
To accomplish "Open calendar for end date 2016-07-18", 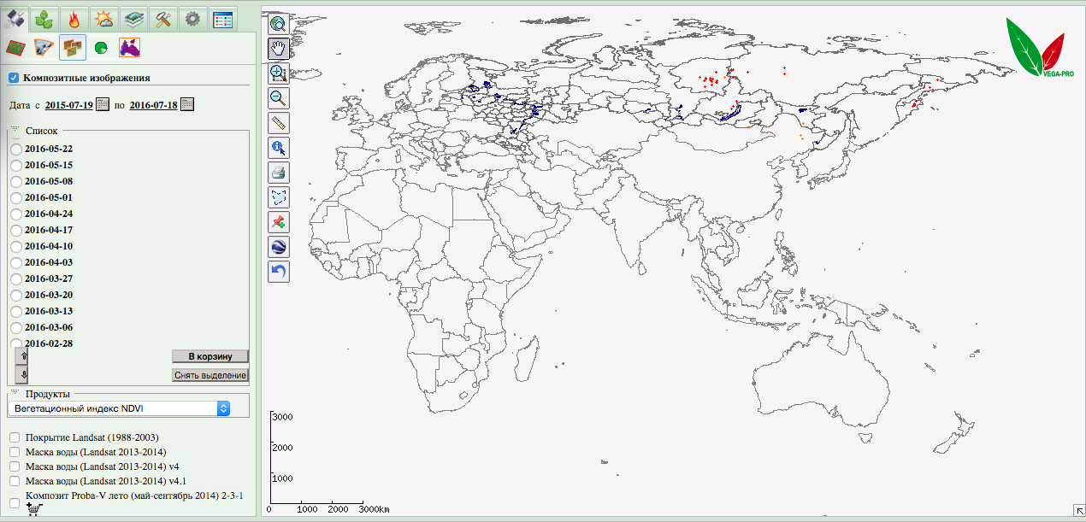I will [x=187, y=105].
